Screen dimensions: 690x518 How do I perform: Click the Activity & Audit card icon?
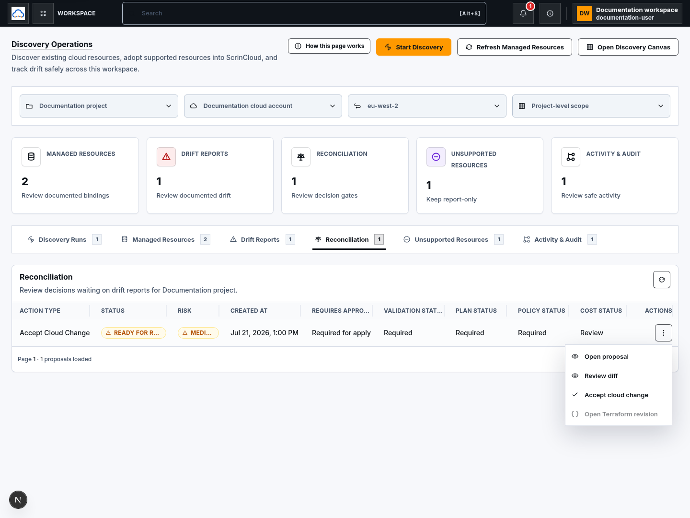[571, 157]
